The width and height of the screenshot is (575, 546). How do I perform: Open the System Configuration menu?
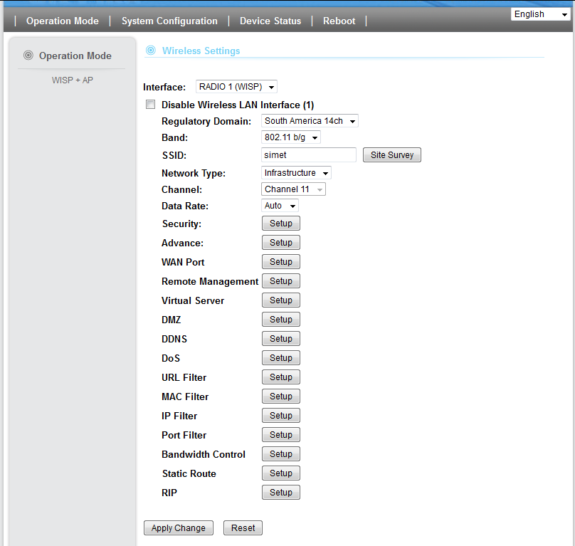[169, 21]
